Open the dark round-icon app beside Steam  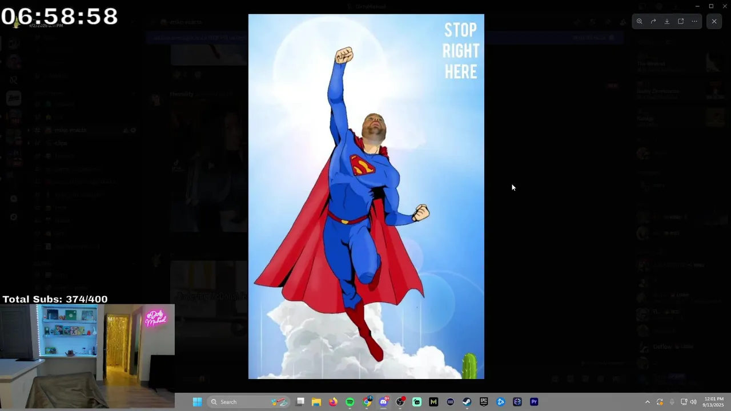[450, 402]
